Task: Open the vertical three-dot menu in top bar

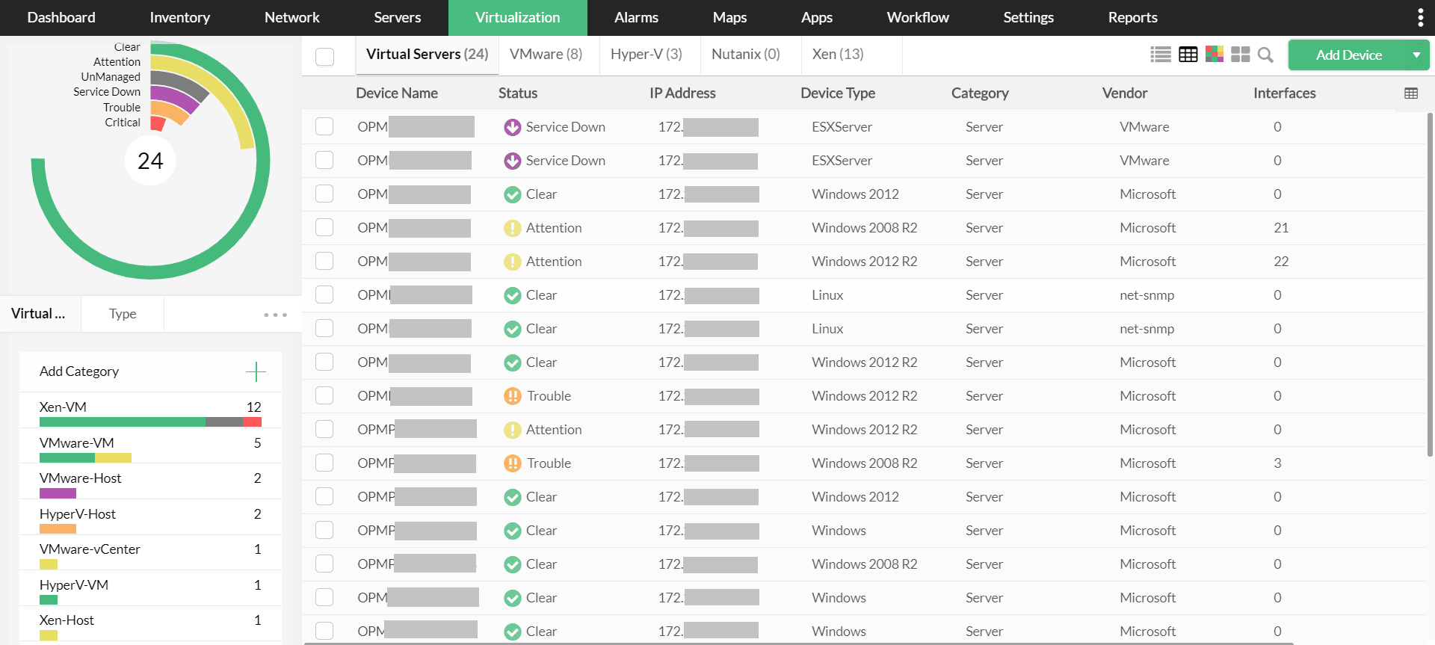Action: point(1420,18)
